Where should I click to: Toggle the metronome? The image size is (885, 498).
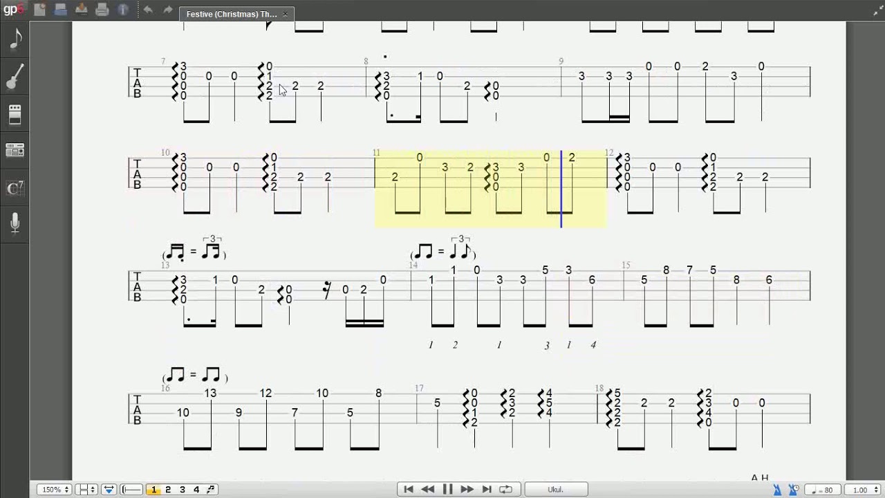[778, 490]
